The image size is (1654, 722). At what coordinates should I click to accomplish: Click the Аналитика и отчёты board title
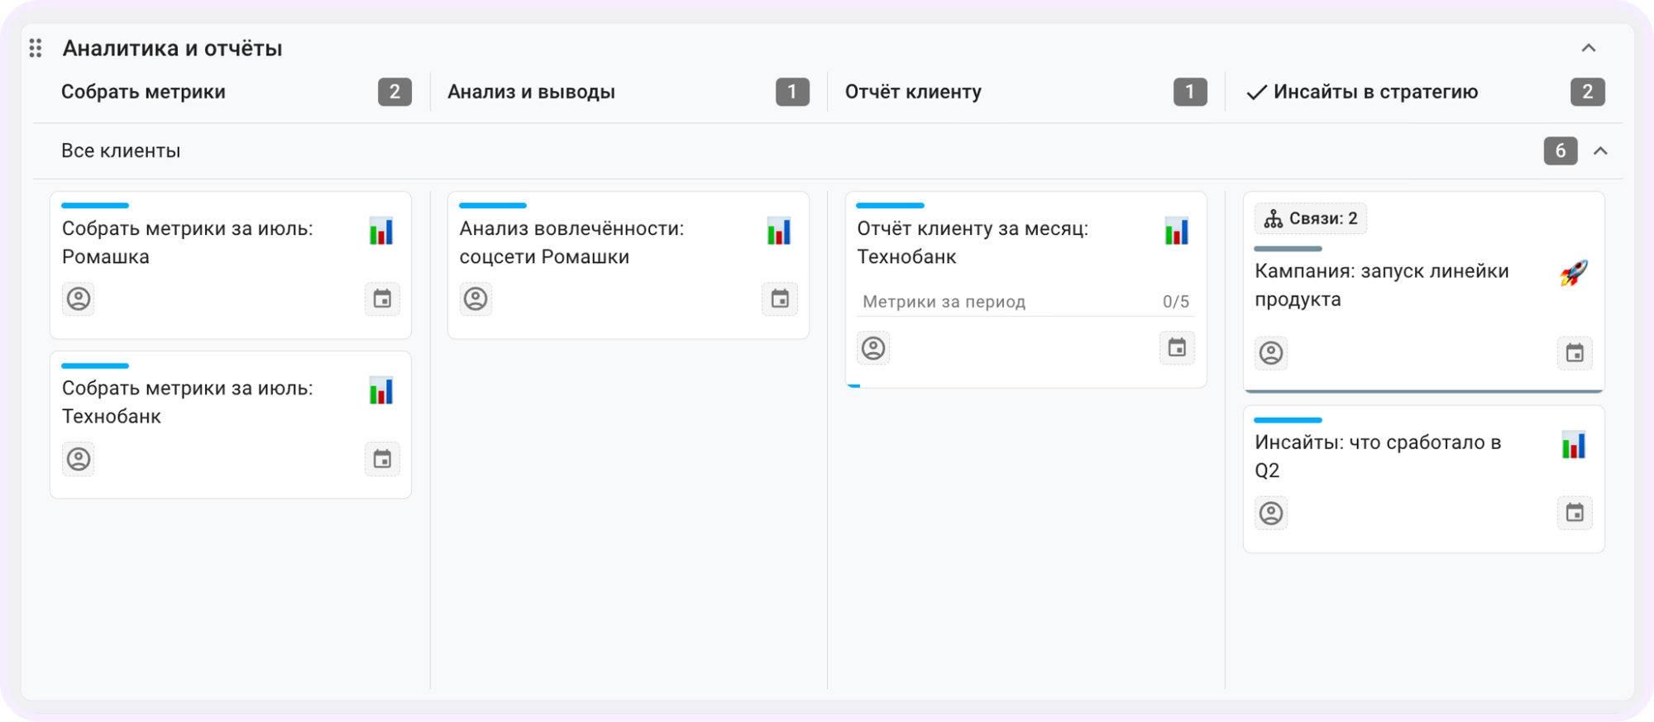[173, 48]
